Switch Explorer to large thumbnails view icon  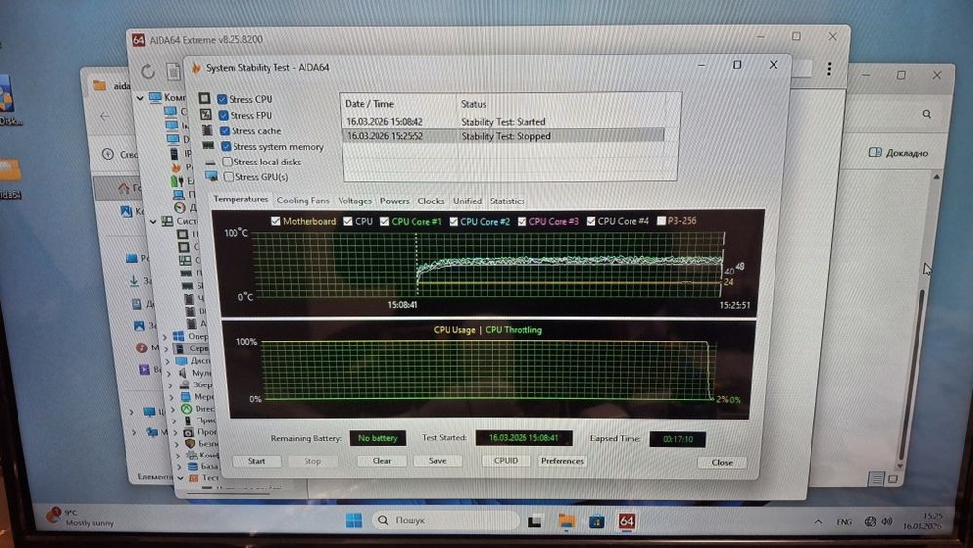893,479
